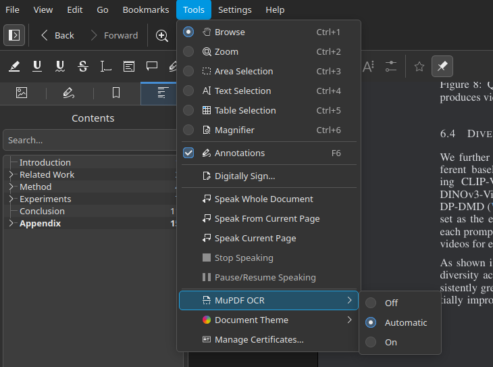
Task: Open the View menu
Action: click(x=43, y=9)
